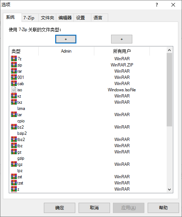Select the 系统 tab
This screenshot has width=182, height=217.
12,17
